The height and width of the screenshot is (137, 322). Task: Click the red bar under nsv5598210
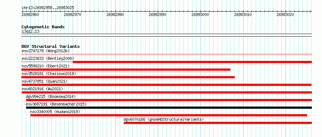pyautogui.click(x=126, y=70)
